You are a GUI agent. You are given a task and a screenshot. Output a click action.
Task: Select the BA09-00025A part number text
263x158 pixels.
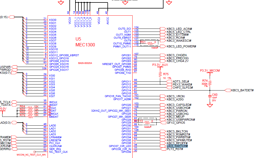pyautogui.click(x=85, y=63)
